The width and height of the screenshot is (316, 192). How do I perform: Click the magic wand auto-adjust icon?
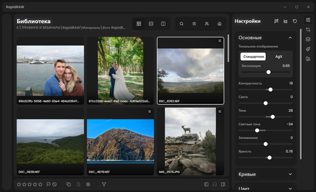pyautogui.click(x=276, y=21)
